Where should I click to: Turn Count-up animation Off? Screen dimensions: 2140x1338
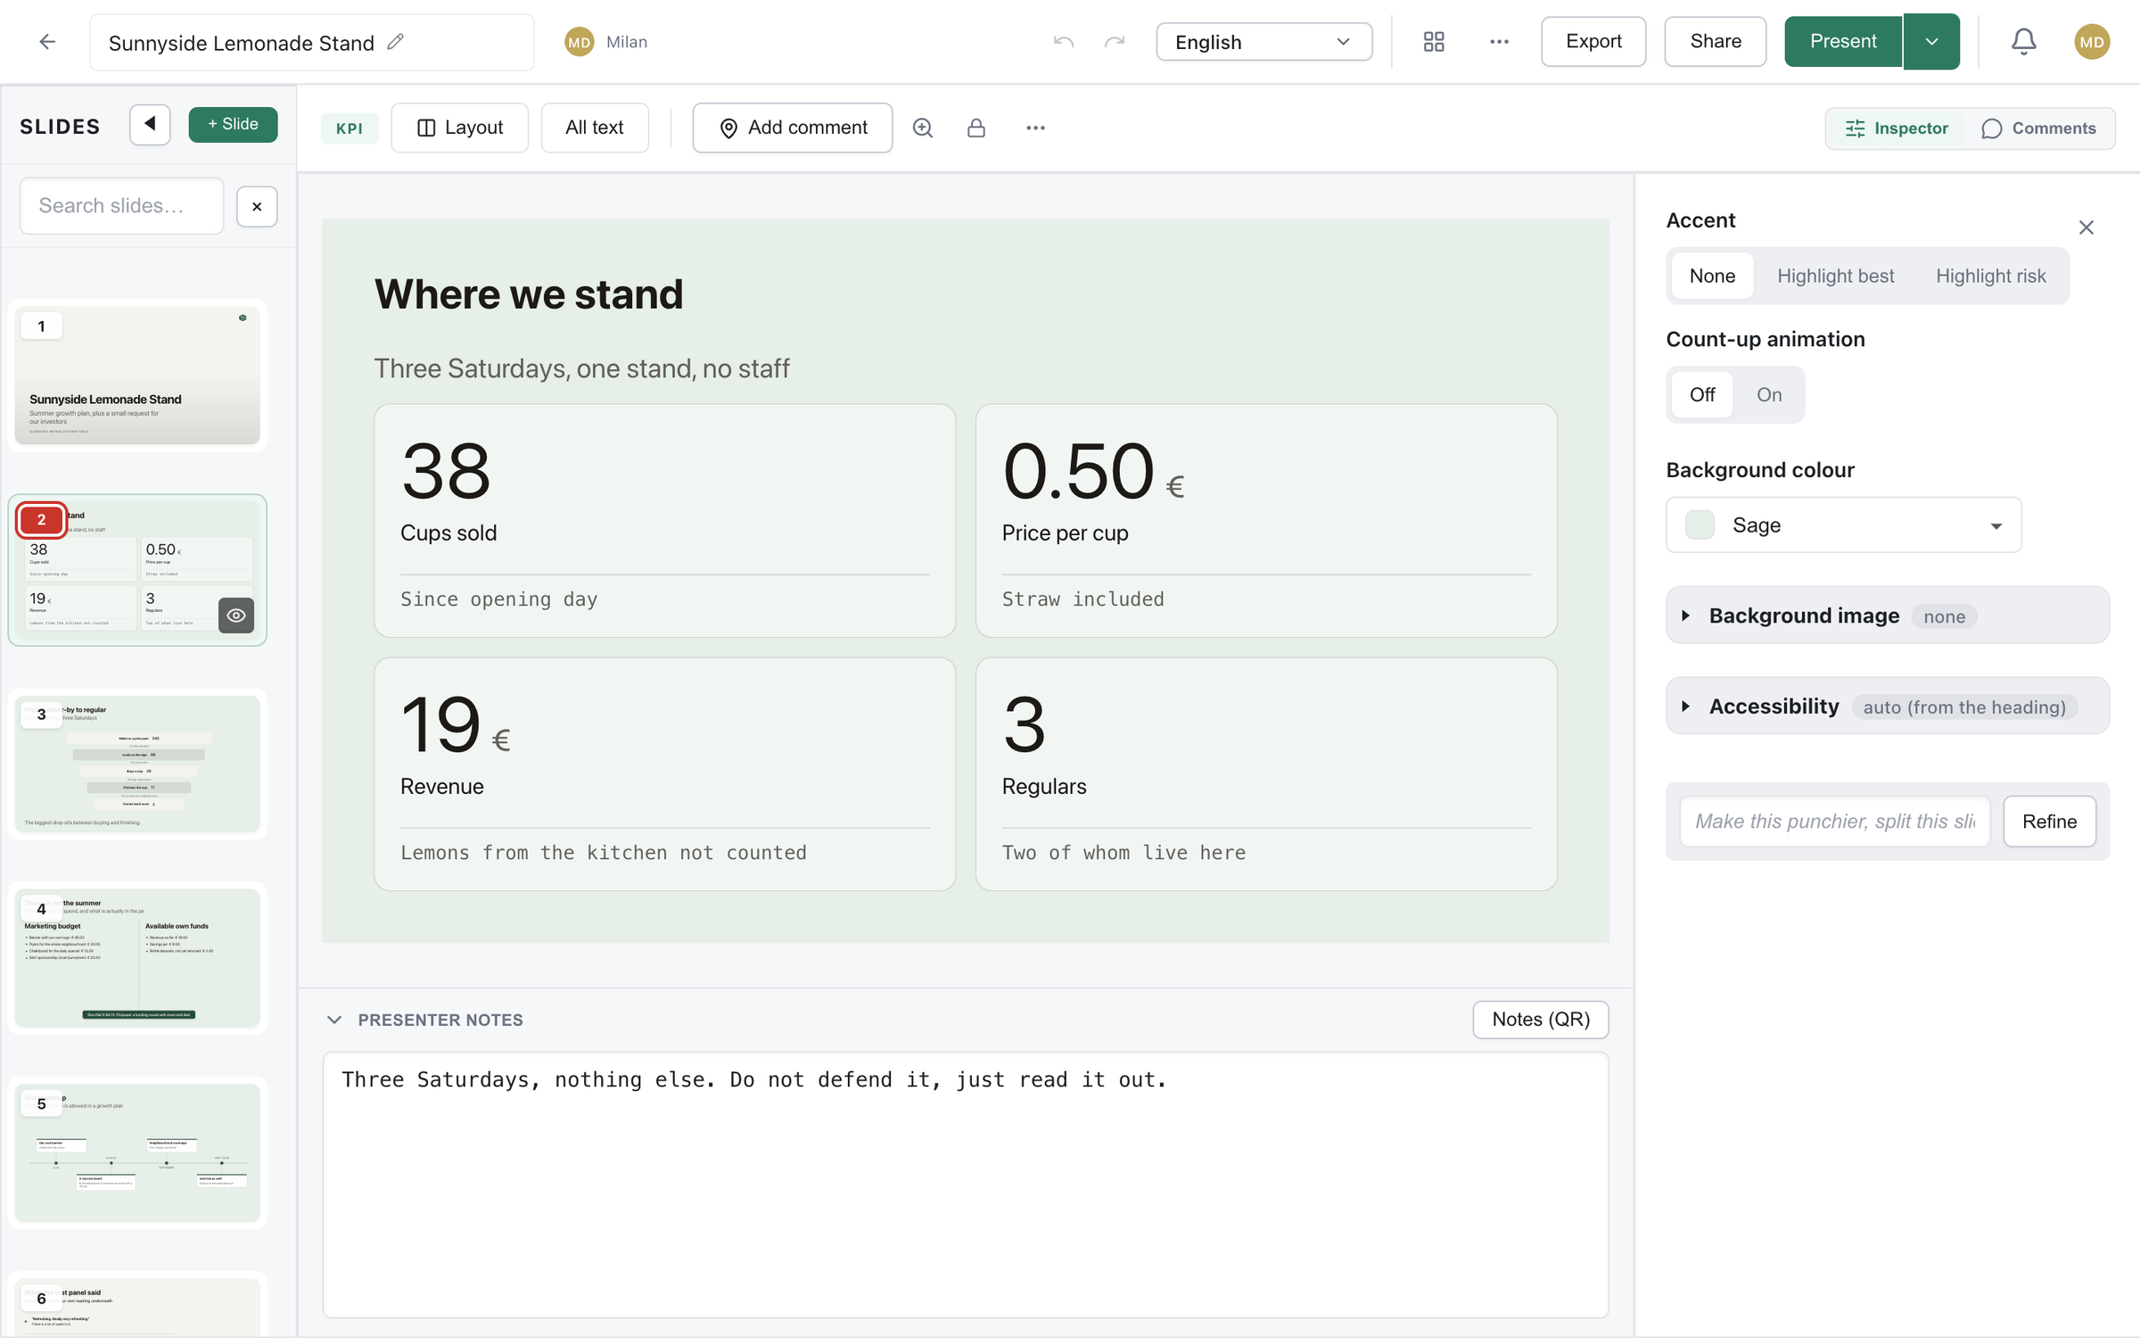pyautogui.click(x=1702, y=394)
